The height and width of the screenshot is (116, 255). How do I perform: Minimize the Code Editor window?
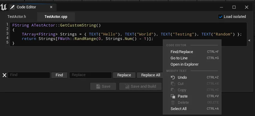[x=221, y=7]
